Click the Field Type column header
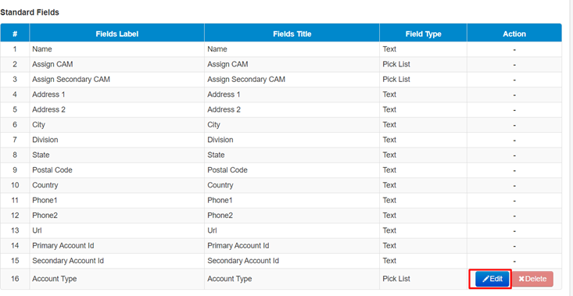The image size is (573, 296). 423,34
